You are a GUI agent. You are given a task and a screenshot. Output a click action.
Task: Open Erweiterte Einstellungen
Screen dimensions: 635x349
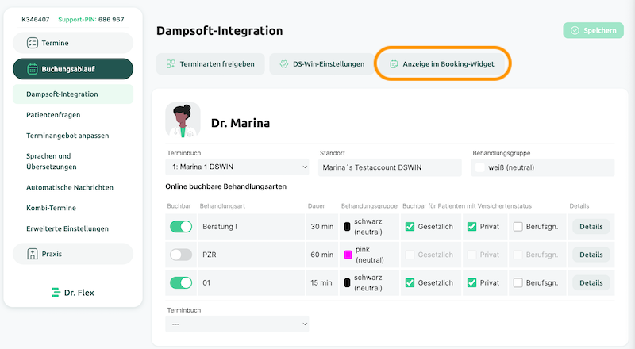click(67, 228)
